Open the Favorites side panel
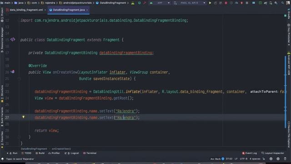The width and height of the screenshot is (291, 164). 2,140
